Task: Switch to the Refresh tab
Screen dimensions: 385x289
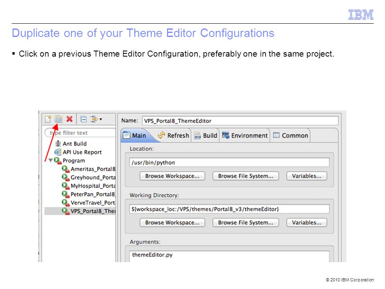Action: click(173, 135)
